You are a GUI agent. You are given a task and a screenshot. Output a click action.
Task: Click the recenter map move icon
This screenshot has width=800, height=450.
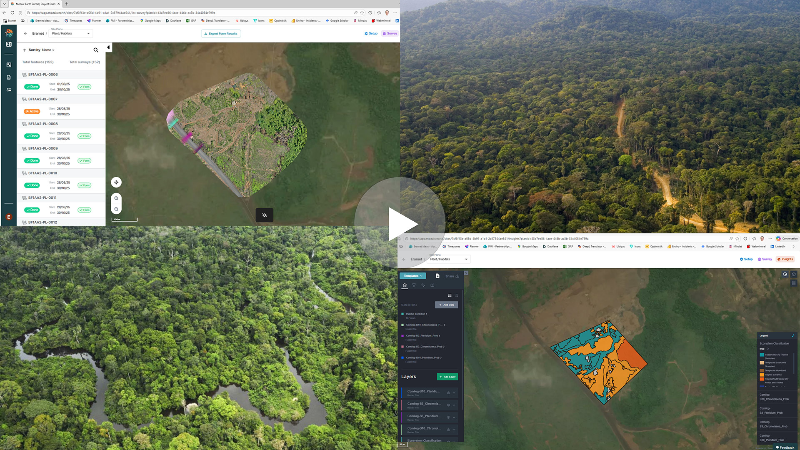[x=116, y=182]
